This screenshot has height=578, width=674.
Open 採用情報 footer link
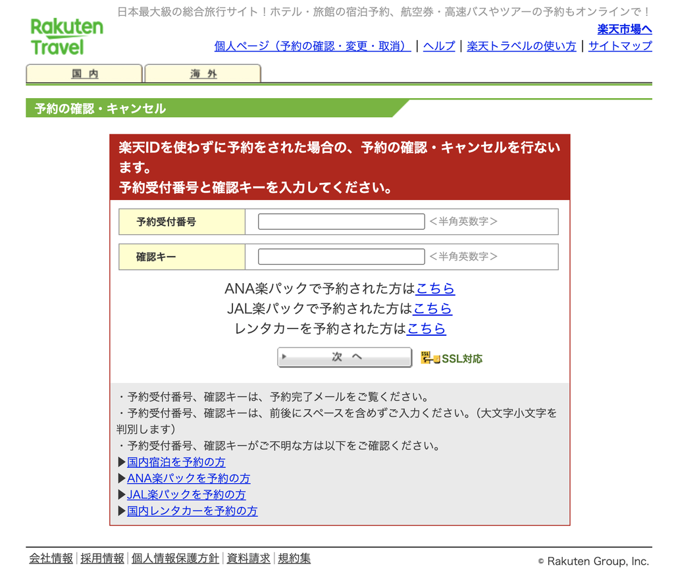point(102,558)
